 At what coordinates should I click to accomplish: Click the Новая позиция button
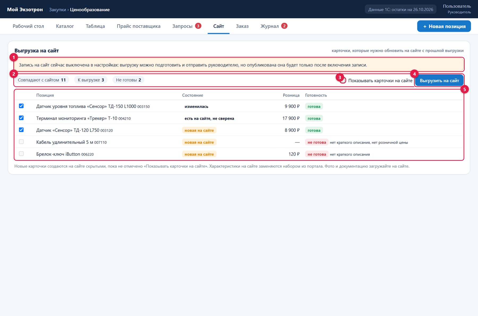[444, 26]
